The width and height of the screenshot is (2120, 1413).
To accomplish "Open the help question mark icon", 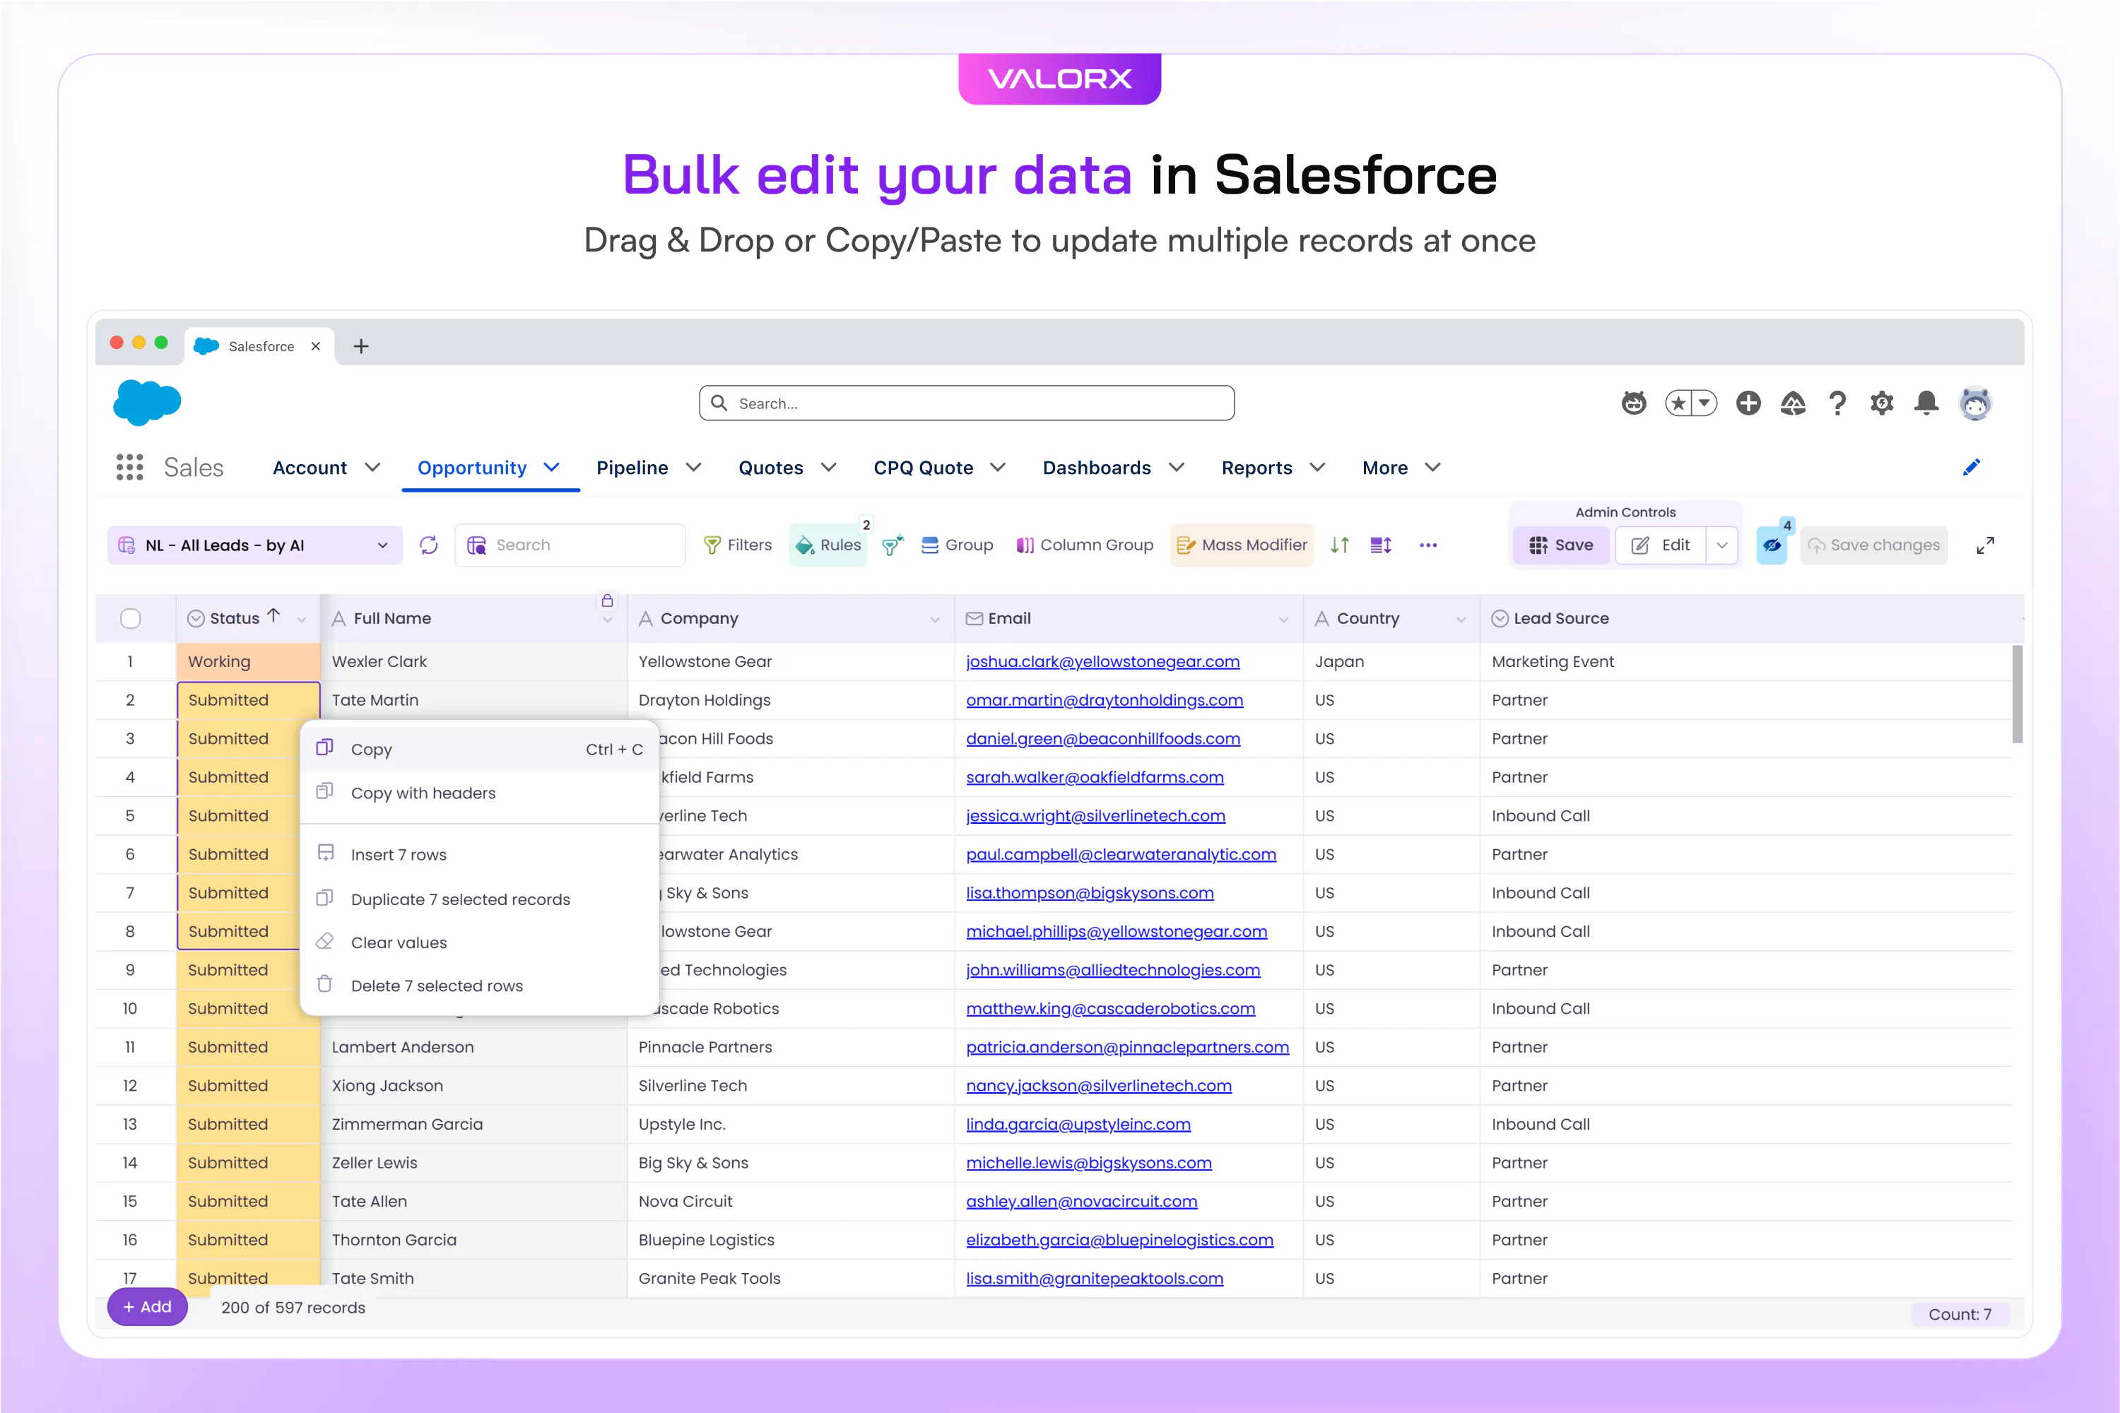I will click(x=1837, y=403).
